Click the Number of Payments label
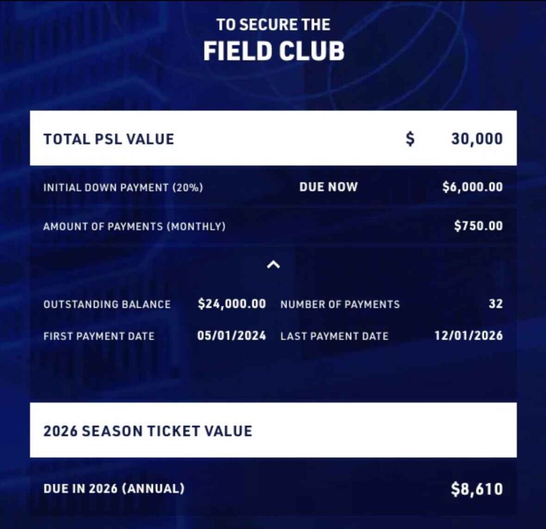This screenshot has height=529, width=546. click(340, 305)
